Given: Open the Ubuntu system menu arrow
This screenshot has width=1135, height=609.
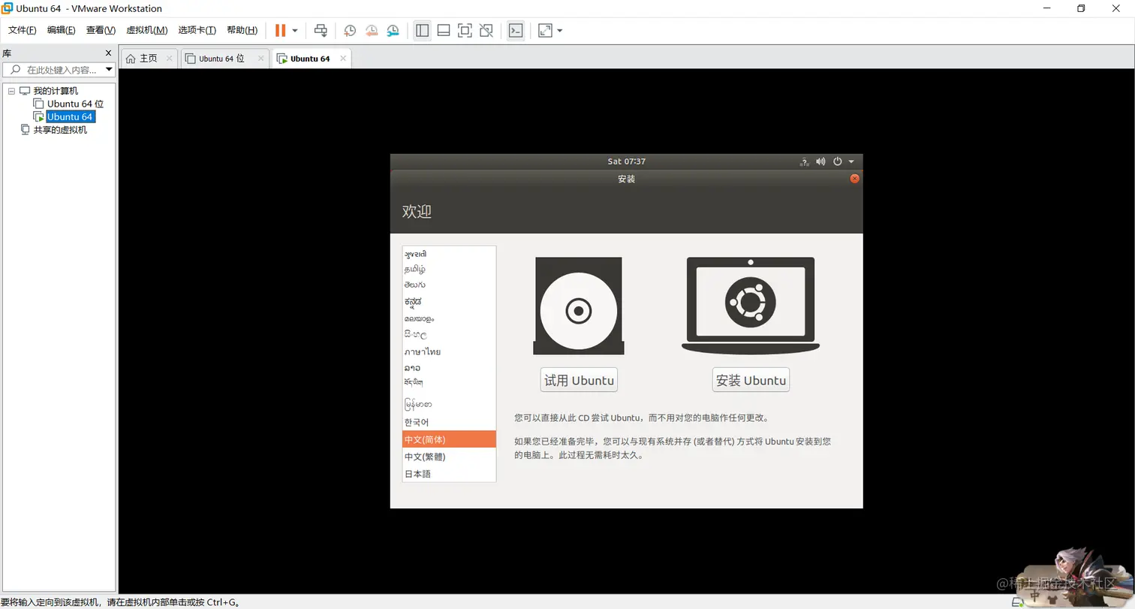Looking at the screenshot, I should coord(851,161).
